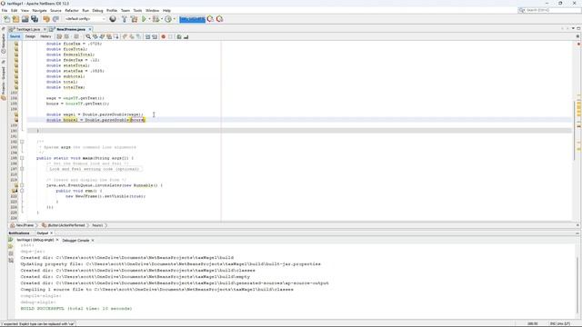Close the NewJFrame.java editor tab
Image resolution: width=582 pixels, height=327 pixels.
point(90,29)
